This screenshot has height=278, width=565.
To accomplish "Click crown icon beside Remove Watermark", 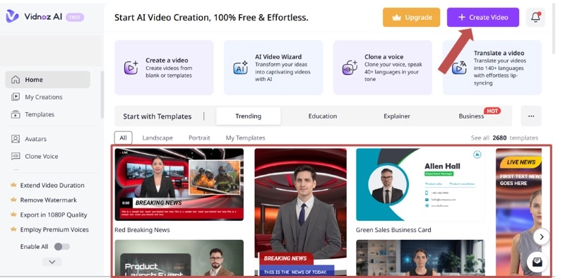I will point(13,200).
